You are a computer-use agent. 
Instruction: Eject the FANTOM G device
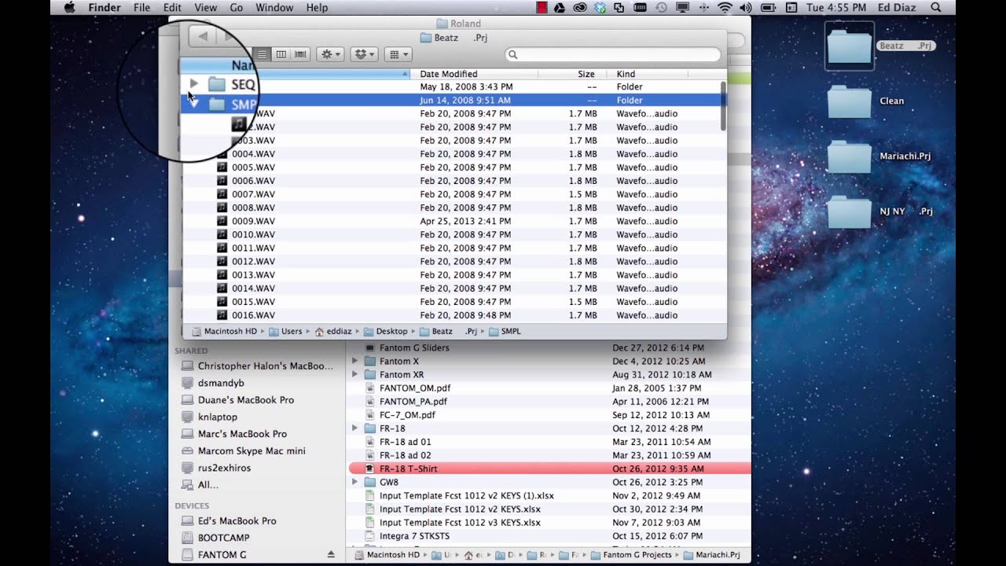[x=331, y=554]
